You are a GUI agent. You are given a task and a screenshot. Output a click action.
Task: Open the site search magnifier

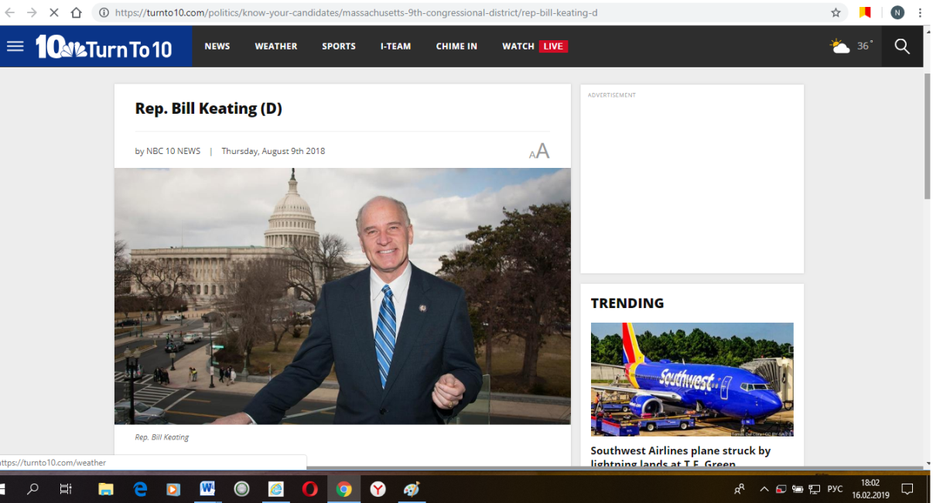point(902,46)
